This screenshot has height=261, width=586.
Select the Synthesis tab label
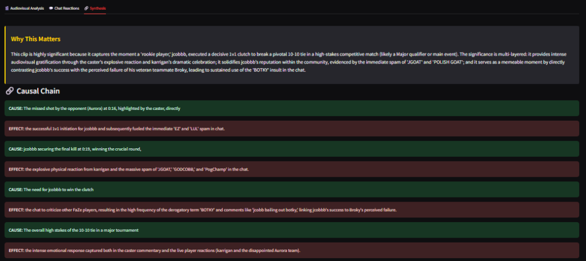pos(98,9)
